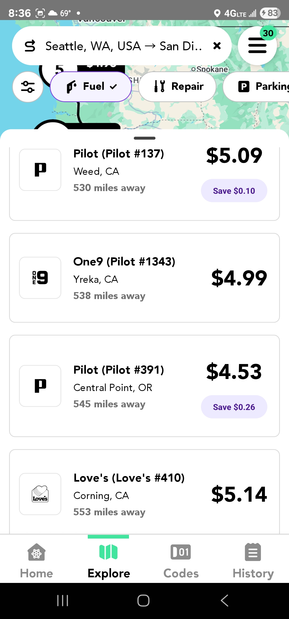Clear the Seattle to San Diego route

(217, 46)
